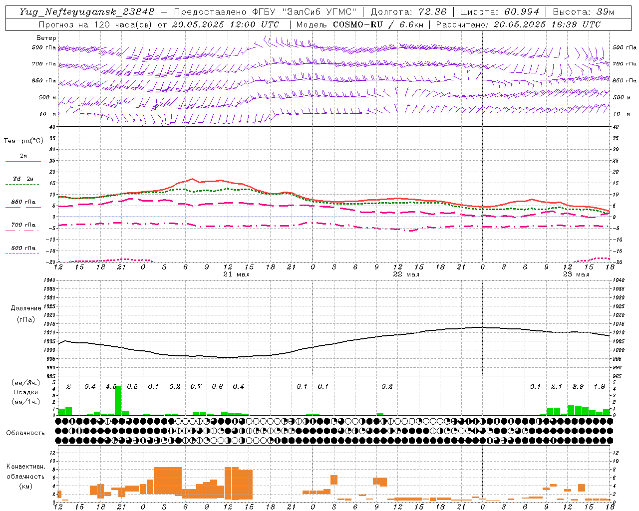
Task: Click the 21 мая date label
Action: tap(236, 274)
